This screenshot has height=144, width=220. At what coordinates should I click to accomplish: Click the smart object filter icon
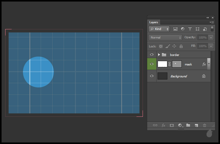click(204, 29)
